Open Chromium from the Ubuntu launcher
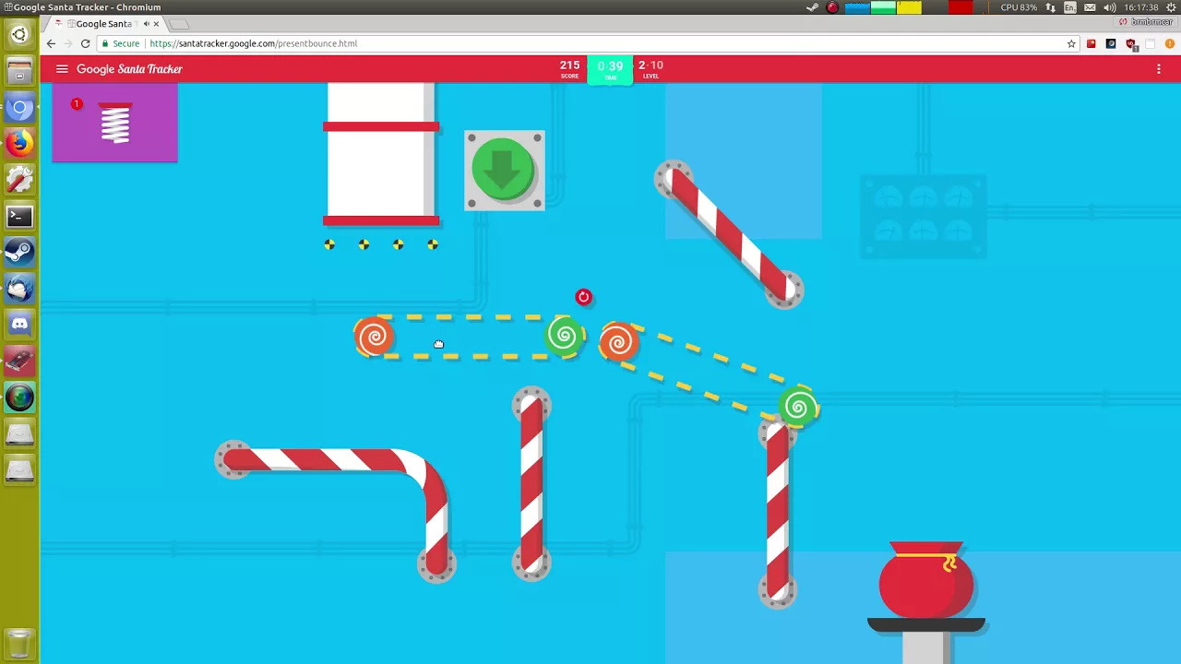1181x664 pixels. pyautogui.click(x=19, y=108)
